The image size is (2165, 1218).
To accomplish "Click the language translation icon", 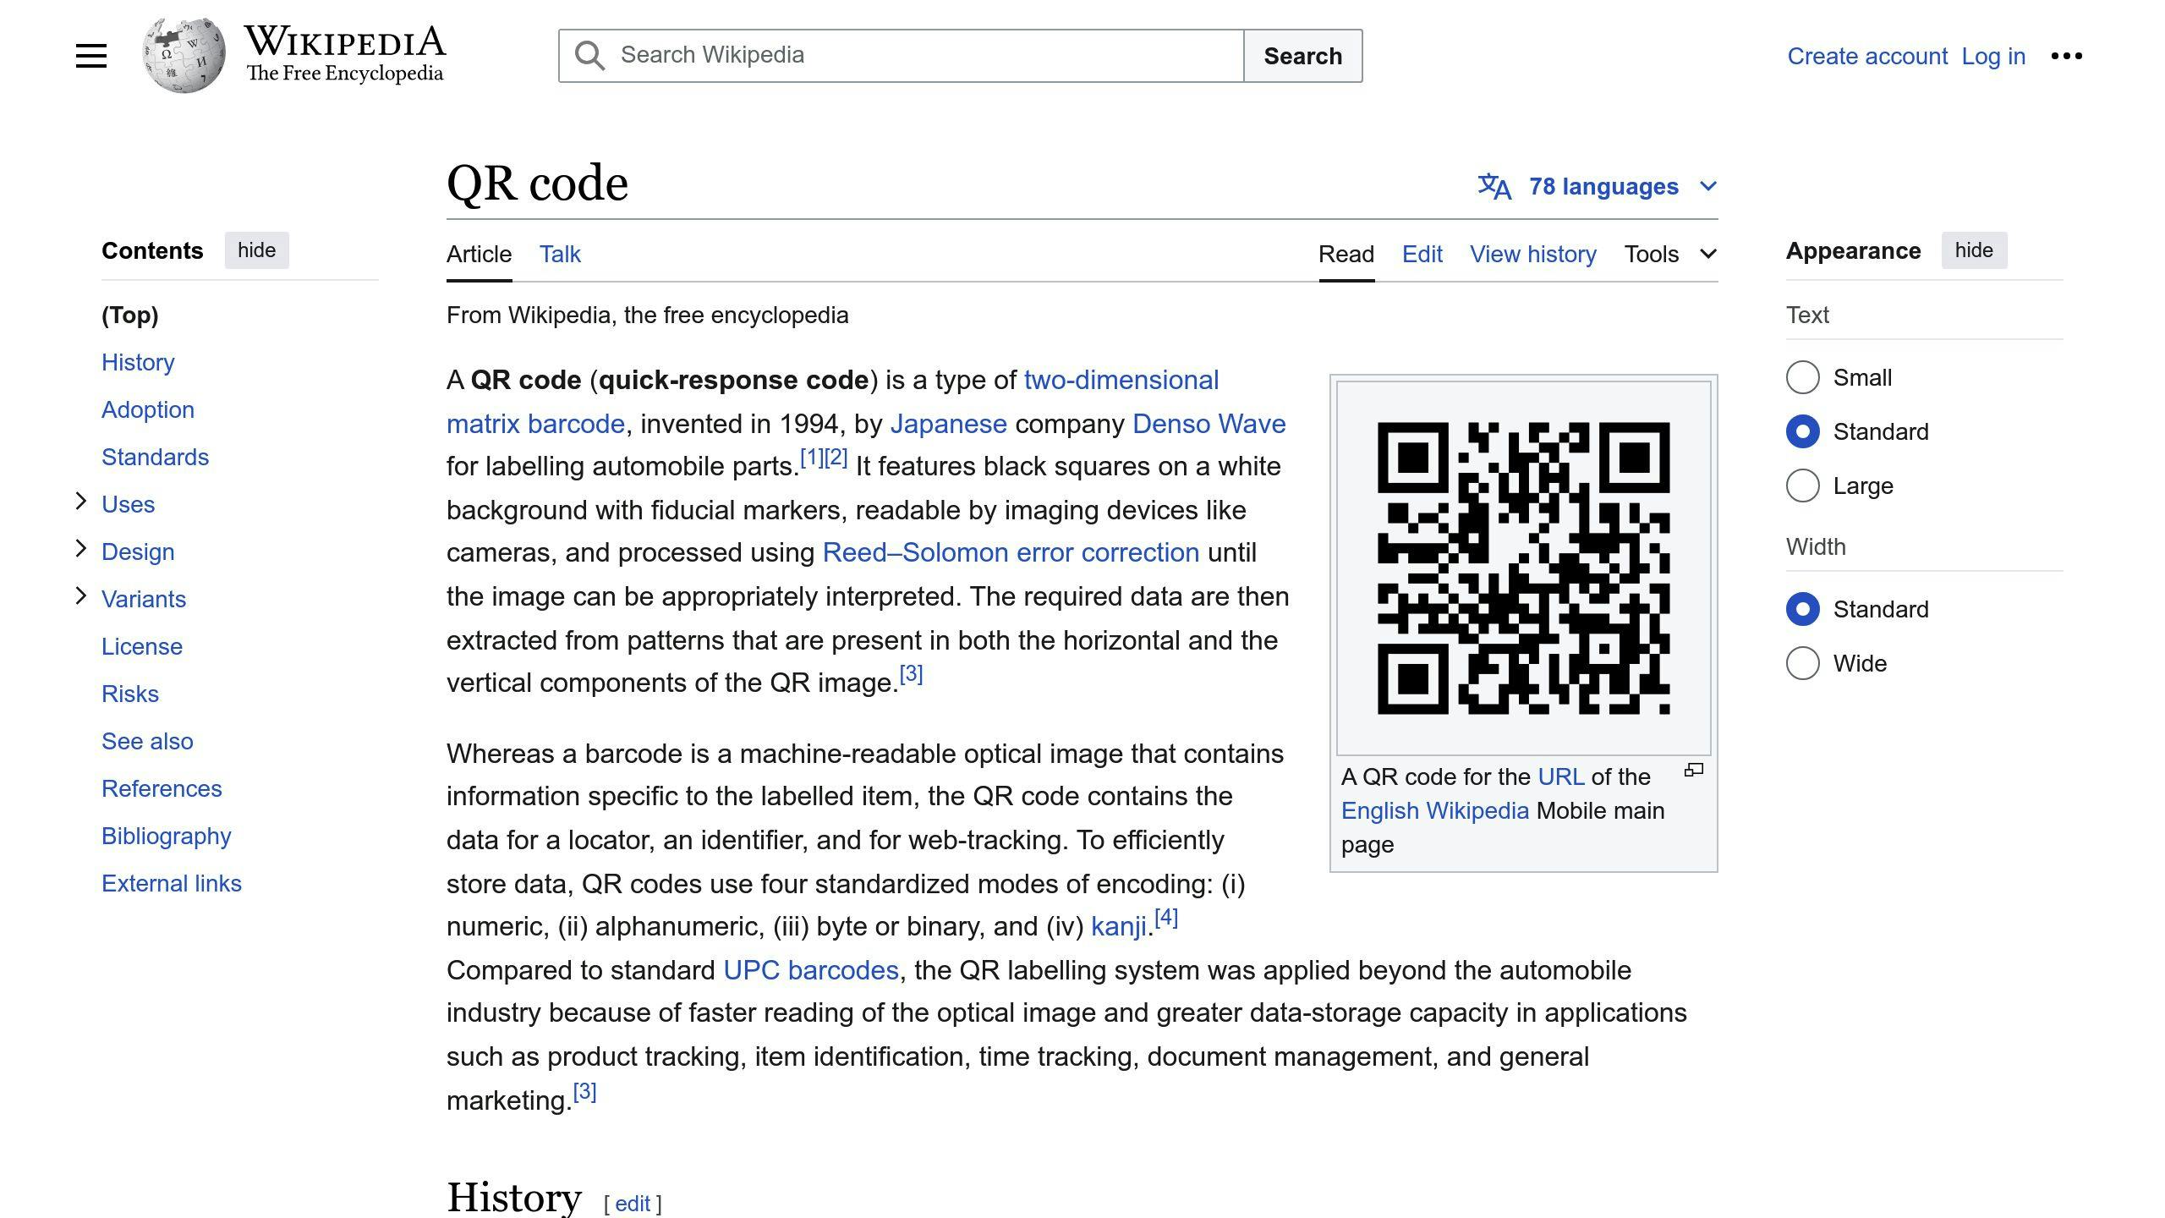I will (x=1494, y=186).
